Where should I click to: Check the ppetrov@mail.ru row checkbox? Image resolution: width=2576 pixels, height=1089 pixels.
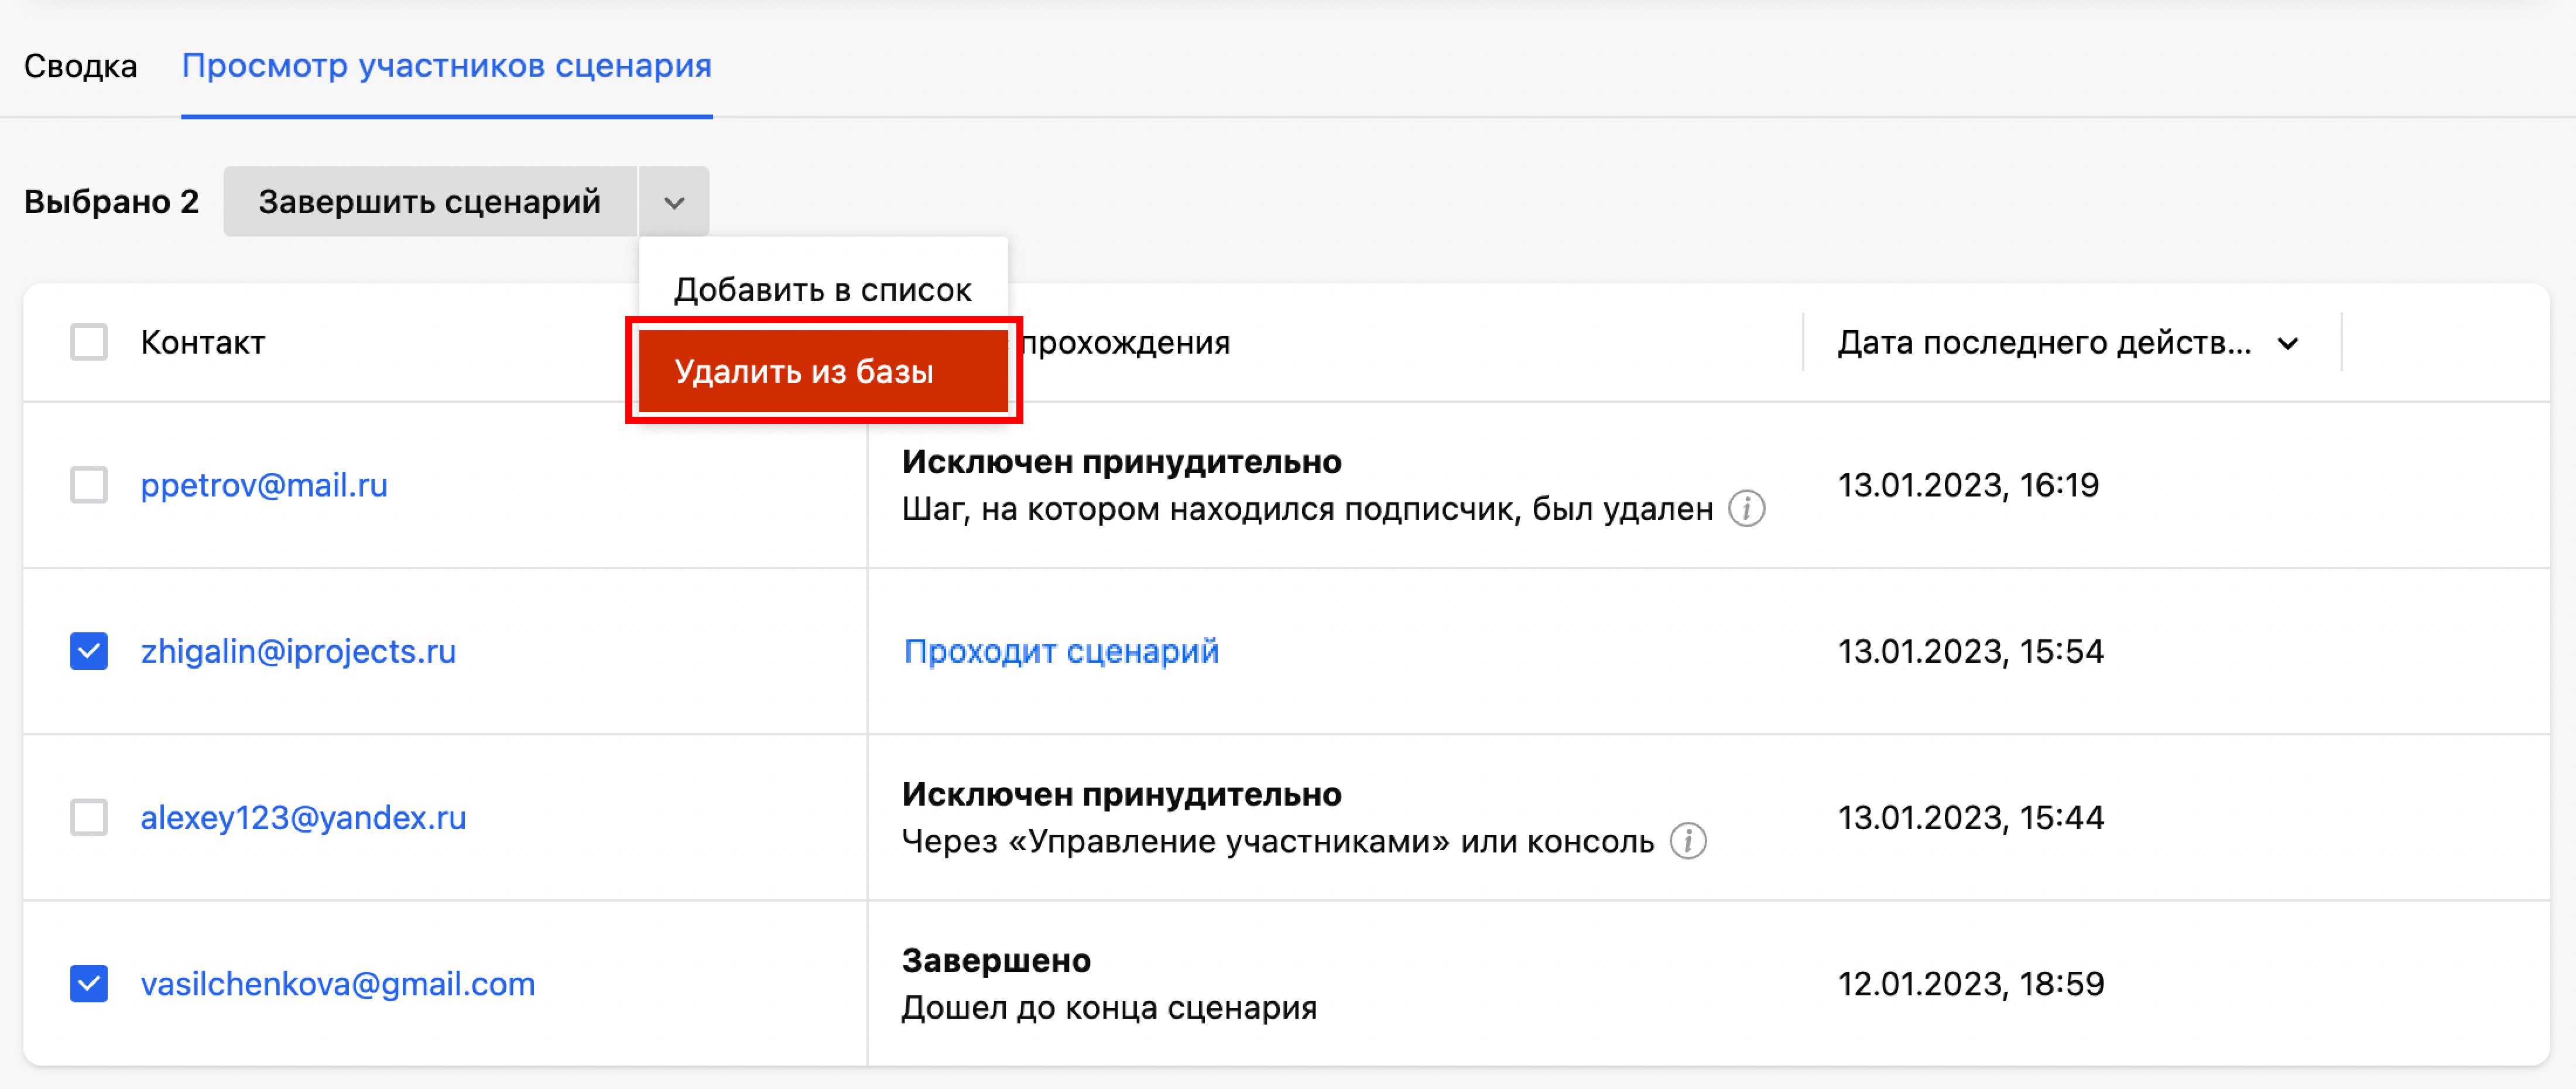click(89, 485)
